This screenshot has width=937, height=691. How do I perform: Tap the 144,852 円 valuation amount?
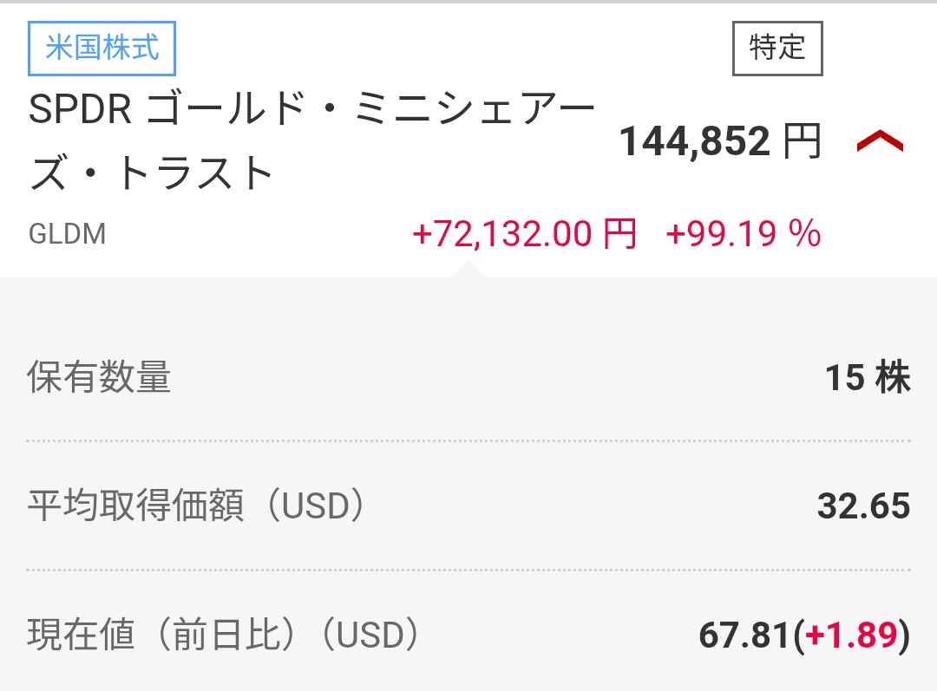[x=695, y=141]
